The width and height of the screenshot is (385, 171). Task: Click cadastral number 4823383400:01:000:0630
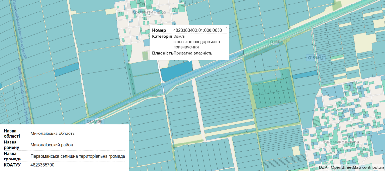tap(198, 30)
